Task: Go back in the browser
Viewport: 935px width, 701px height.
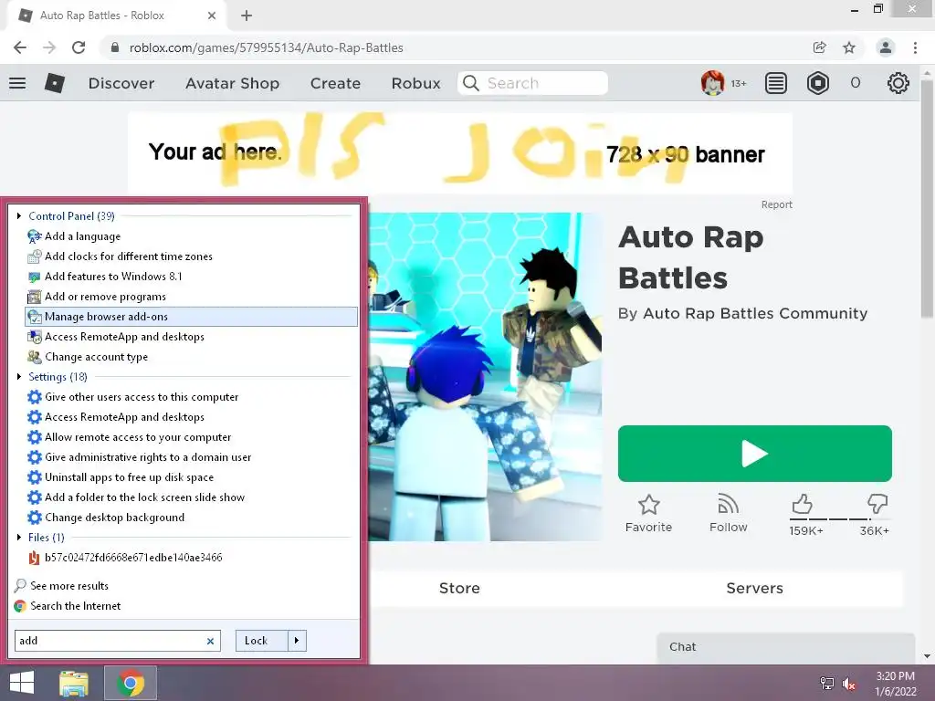Action: pyautogui.click(x=20, y=47)
